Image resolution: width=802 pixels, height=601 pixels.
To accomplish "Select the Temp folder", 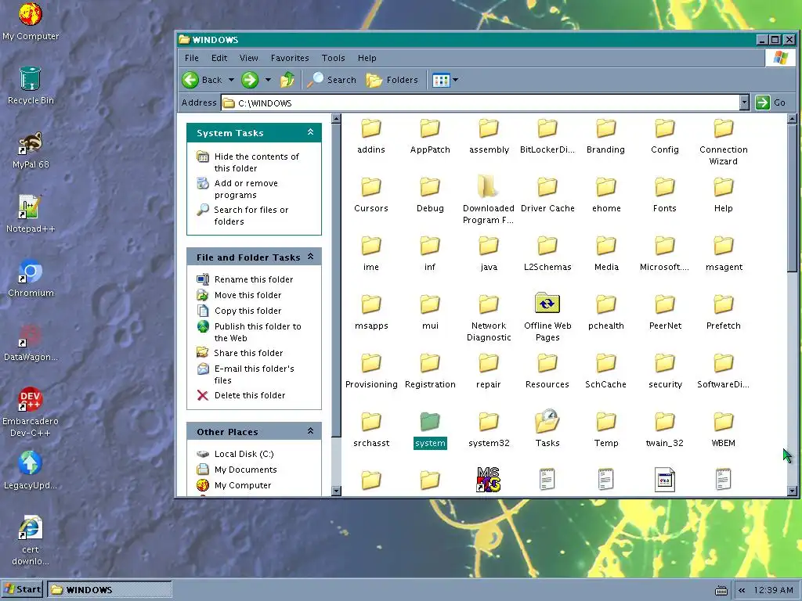I will click(606, 430).
